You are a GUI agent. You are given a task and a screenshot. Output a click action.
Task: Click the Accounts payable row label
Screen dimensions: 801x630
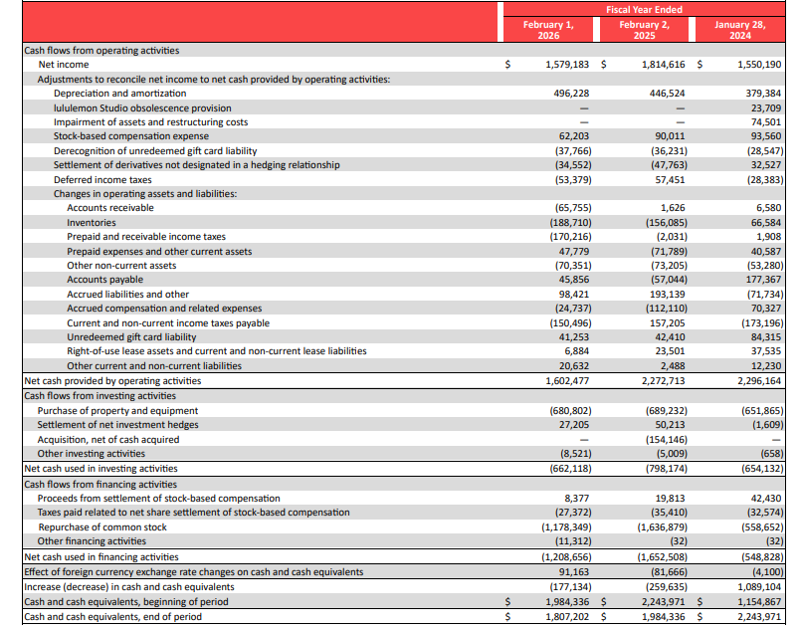click(104, 280)
